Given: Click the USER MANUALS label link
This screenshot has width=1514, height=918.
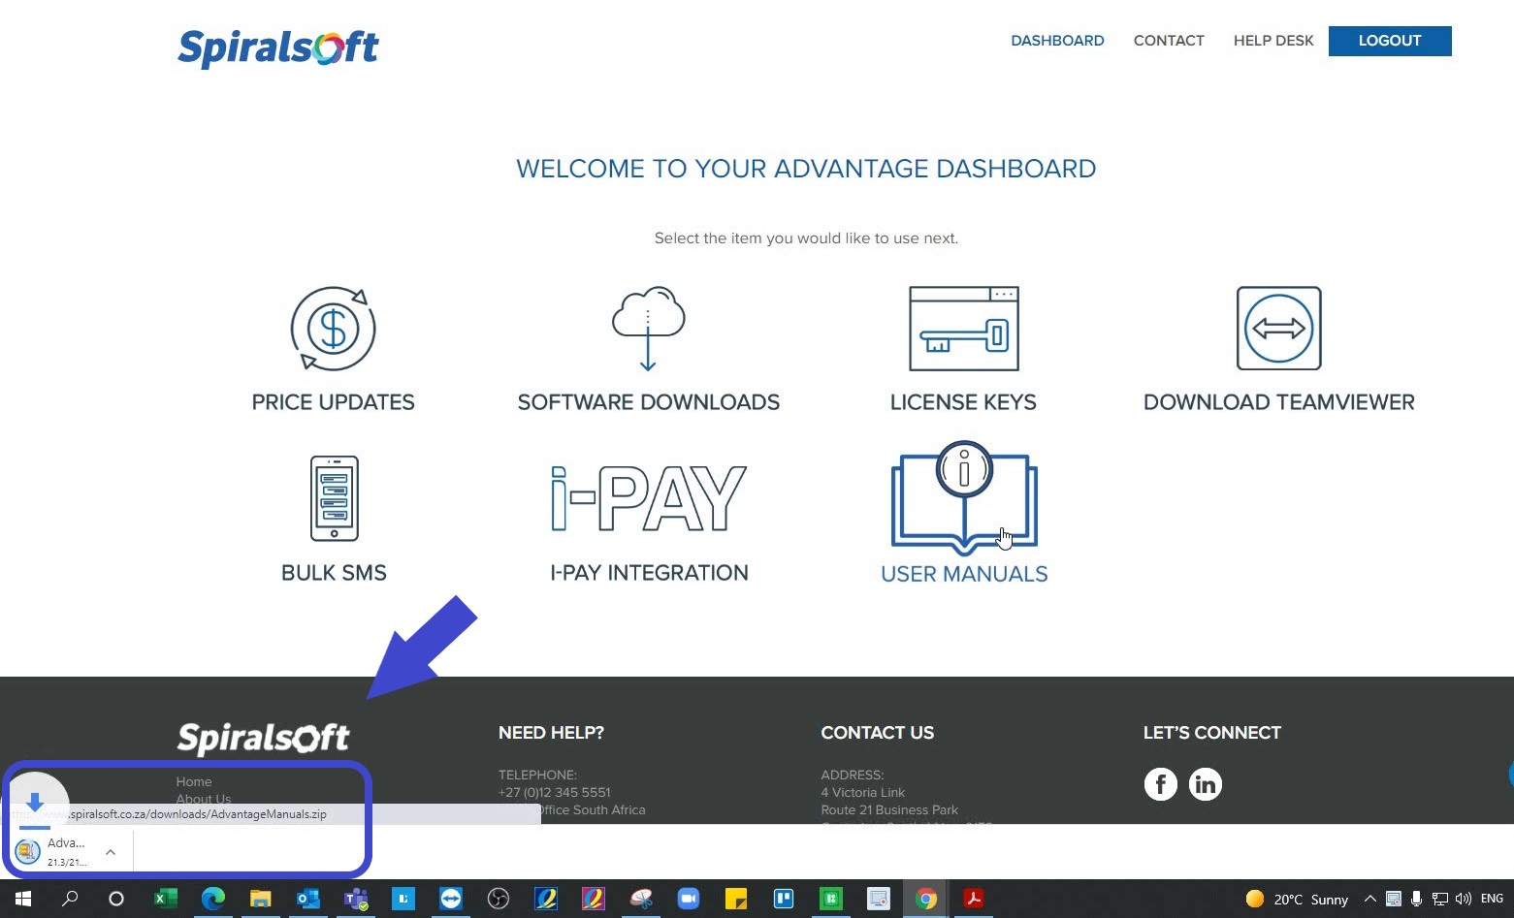Looking at the screenshot, I should tap(964, 574).
